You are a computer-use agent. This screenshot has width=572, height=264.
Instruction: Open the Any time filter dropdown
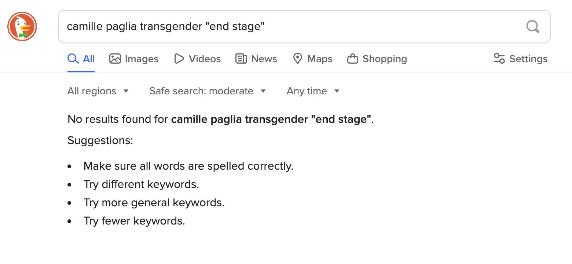tap(313, 91)
